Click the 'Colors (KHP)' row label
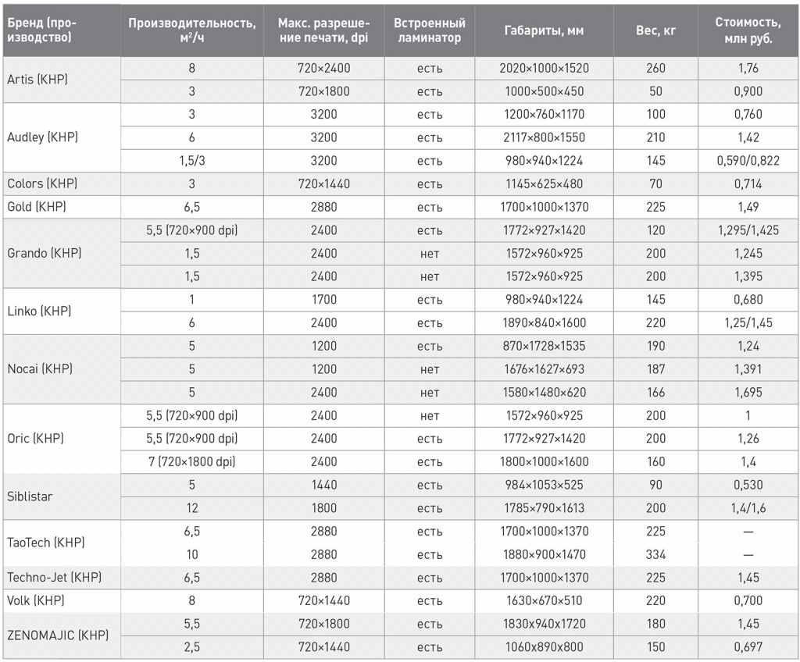Viewport: 800px width, 662px height. click(61, 183)
